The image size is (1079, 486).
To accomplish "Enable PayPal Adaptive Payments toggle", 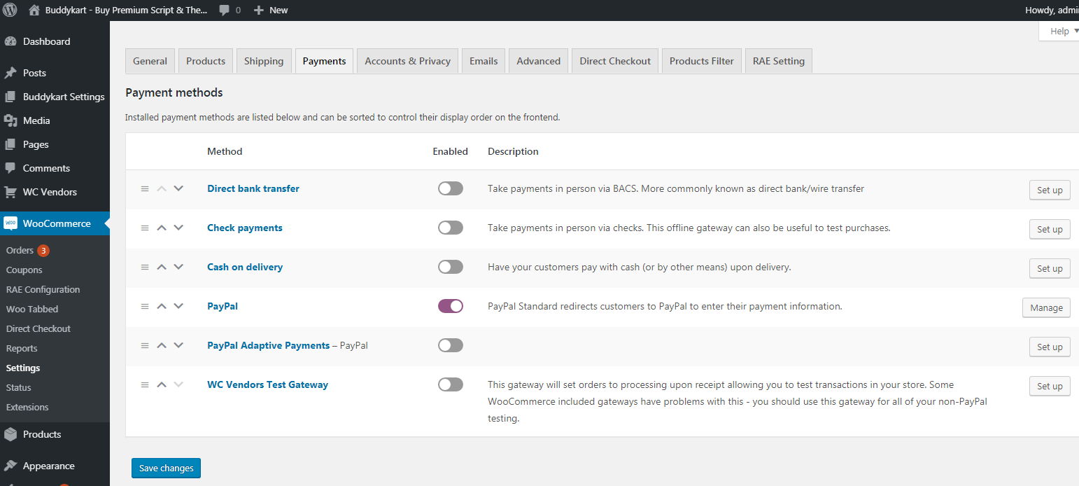I will tap(451, 345).
